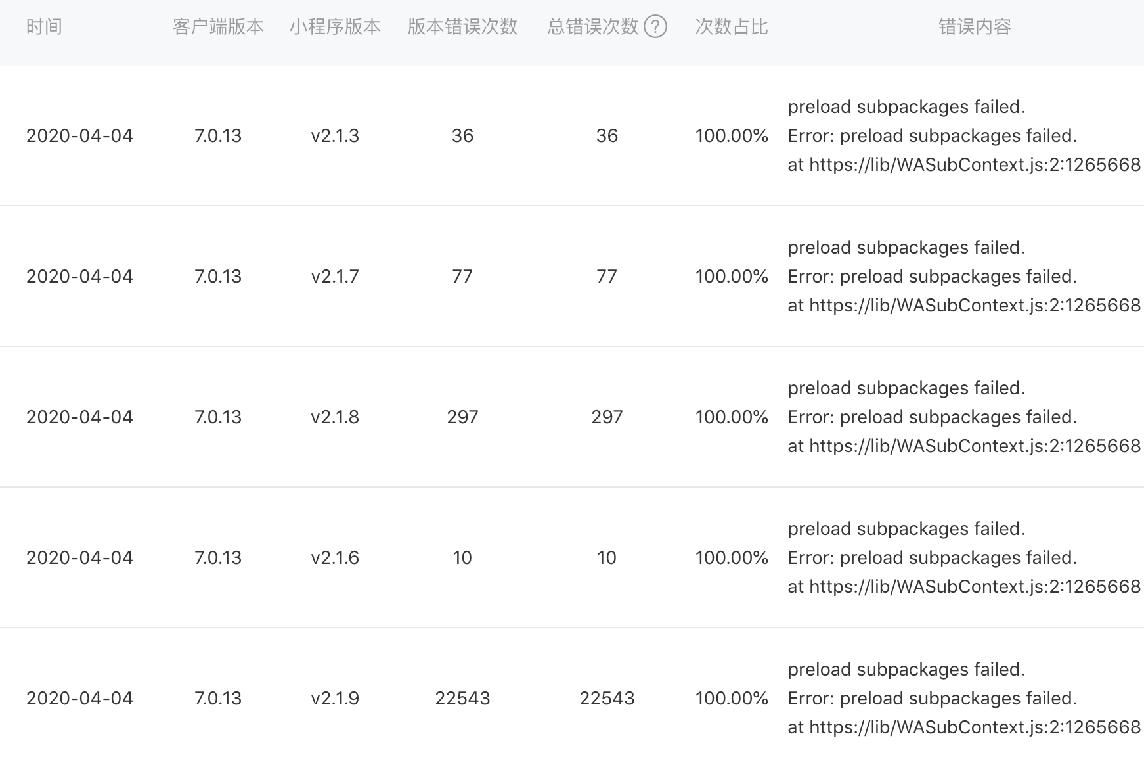The image size is (1144, 761).
Task: Click version error count 36
Action: click(462, 136)
